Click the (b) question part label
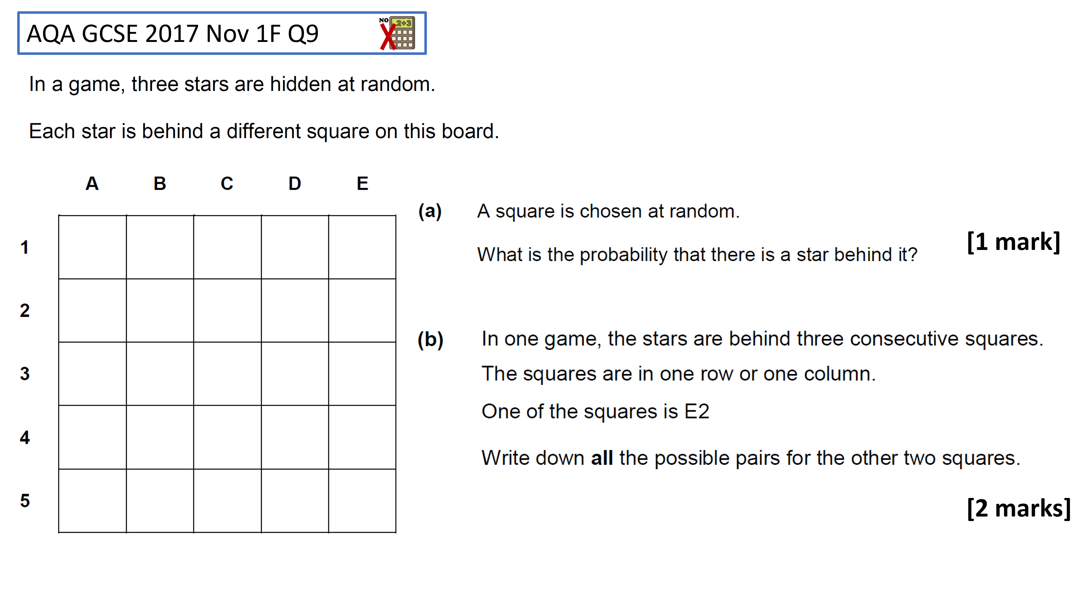Screen dimensions: 1082x608 [430, 339]
